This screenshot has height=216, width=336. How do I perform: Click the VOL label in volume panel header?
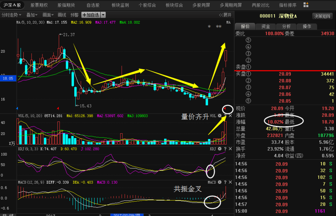213,116
